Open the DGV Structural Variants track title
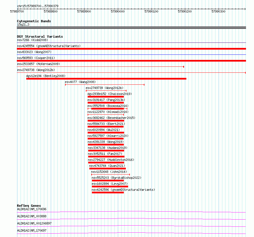Screen dimensions: 254x237 click(40, 37)
